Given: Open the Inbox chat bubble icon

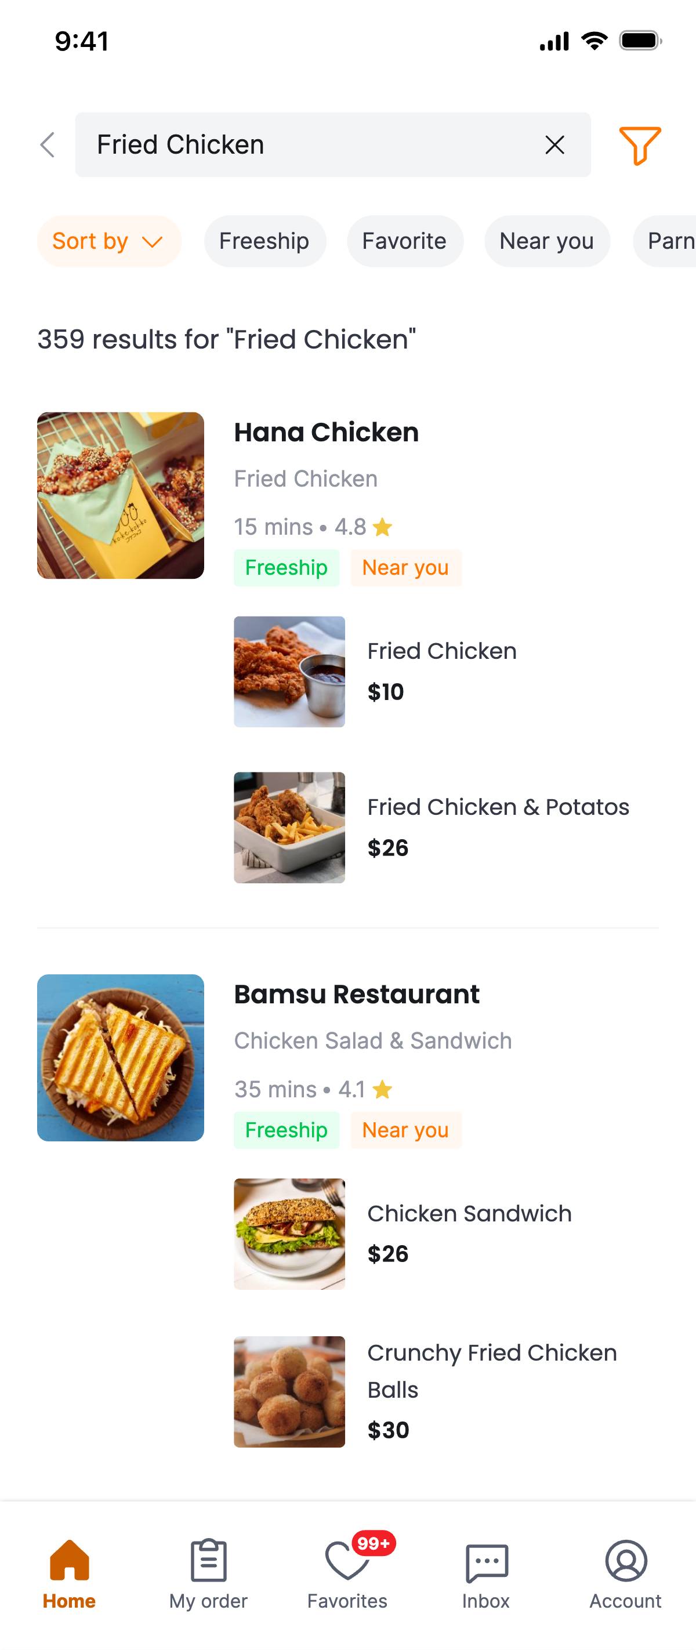Looking at the screenshot, I should tap(487, 1562).
